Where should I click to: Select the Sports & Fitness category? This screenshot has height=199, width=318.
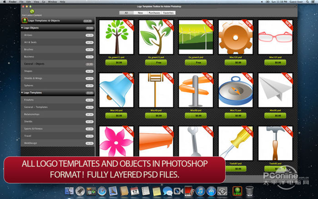coord(58,129)
